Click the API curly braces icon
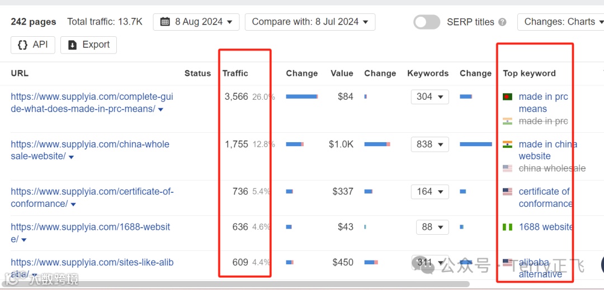Viewport: 604px width, 290px height. pos(23,45)
